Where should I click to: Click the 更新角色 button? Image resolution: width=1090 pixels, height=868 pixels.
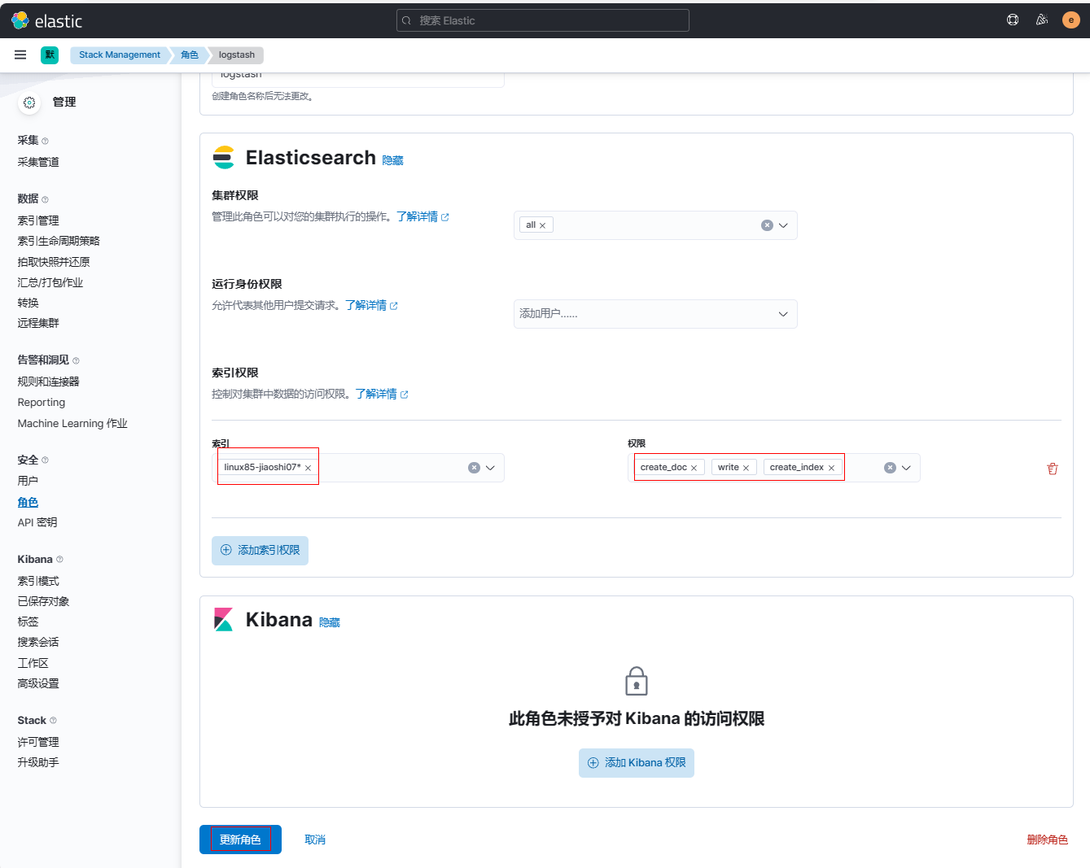tap(240, 840)
